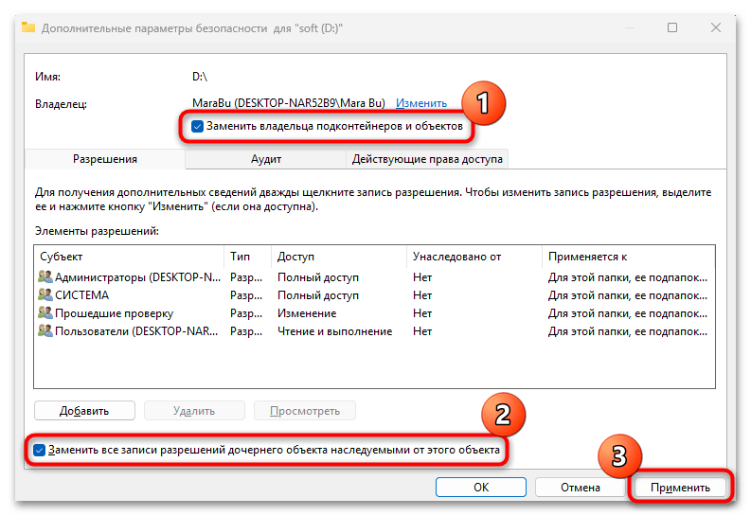Click the Изменить owner link

coord(420,102)
